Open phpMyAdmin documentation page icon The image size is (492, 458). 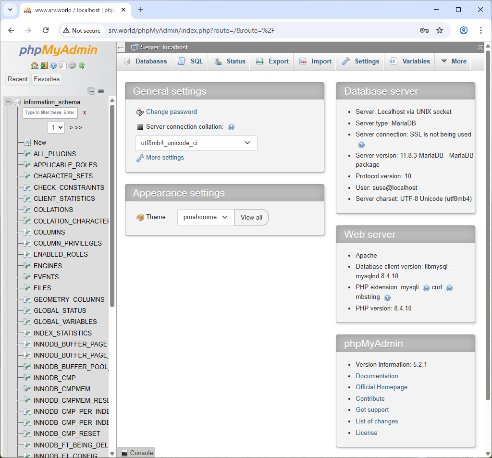63,65
